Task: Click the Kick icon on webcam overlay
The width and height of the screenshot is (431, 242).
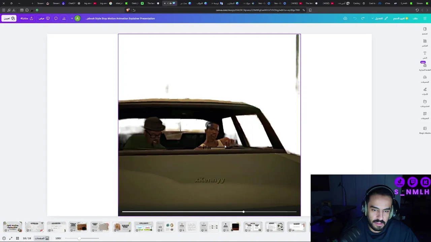Action: 425,182
